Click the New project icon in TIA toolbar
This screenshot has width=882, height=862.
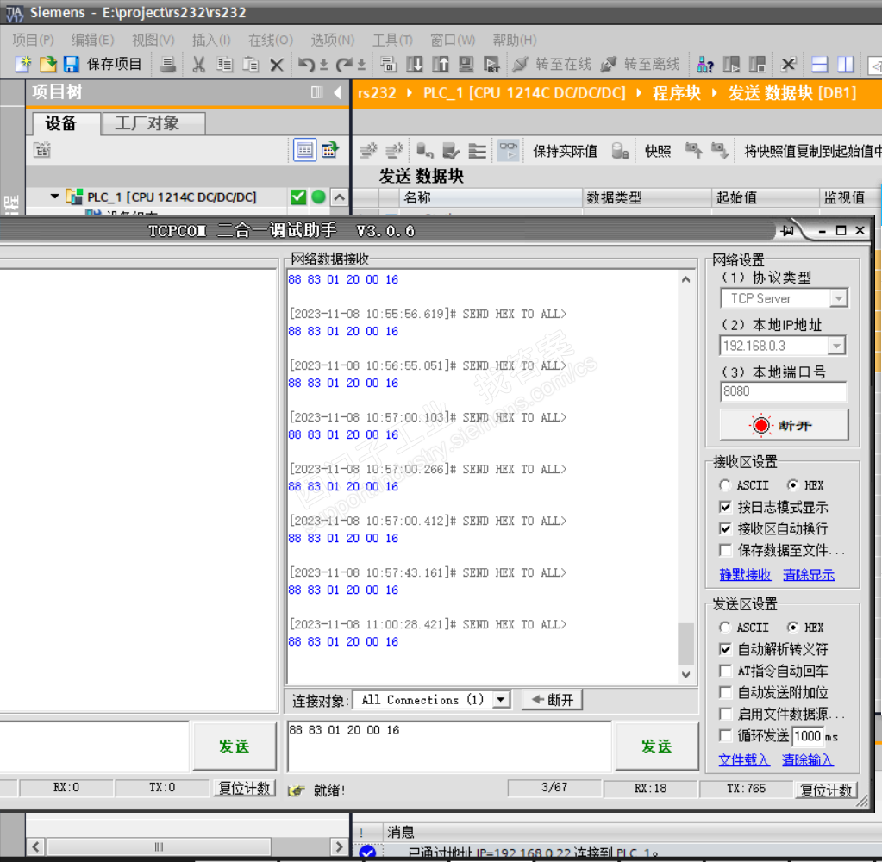(23, 64)
